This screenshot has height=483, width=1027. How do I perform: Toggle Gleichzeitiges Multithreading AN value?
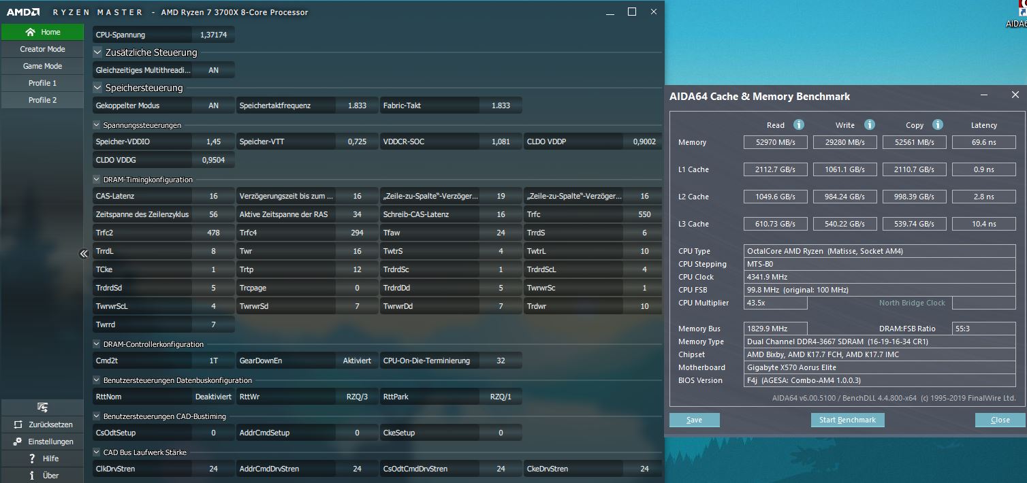point(213,70)
